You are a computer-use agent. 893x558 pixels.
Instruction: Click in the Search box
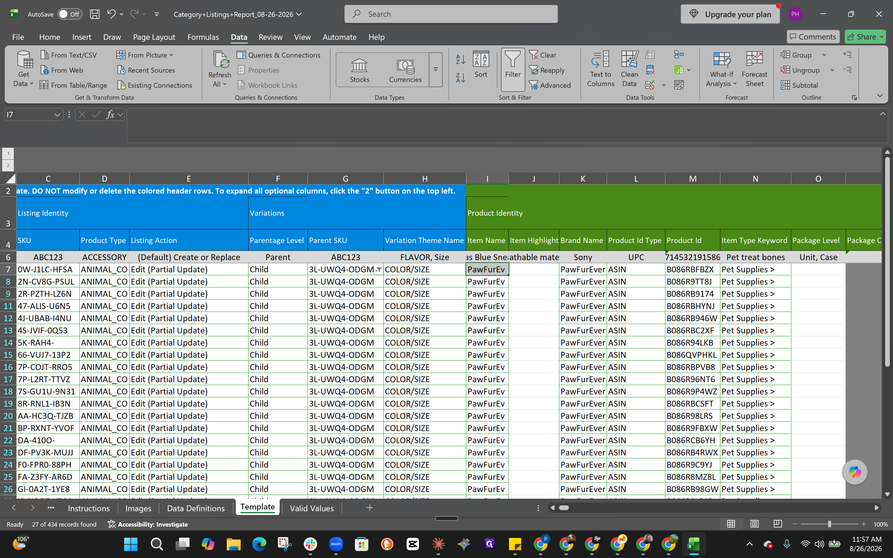[451, 14]
